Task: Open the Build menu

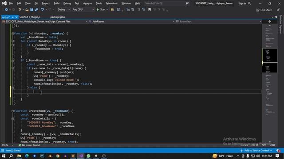Action: [56, 3]
